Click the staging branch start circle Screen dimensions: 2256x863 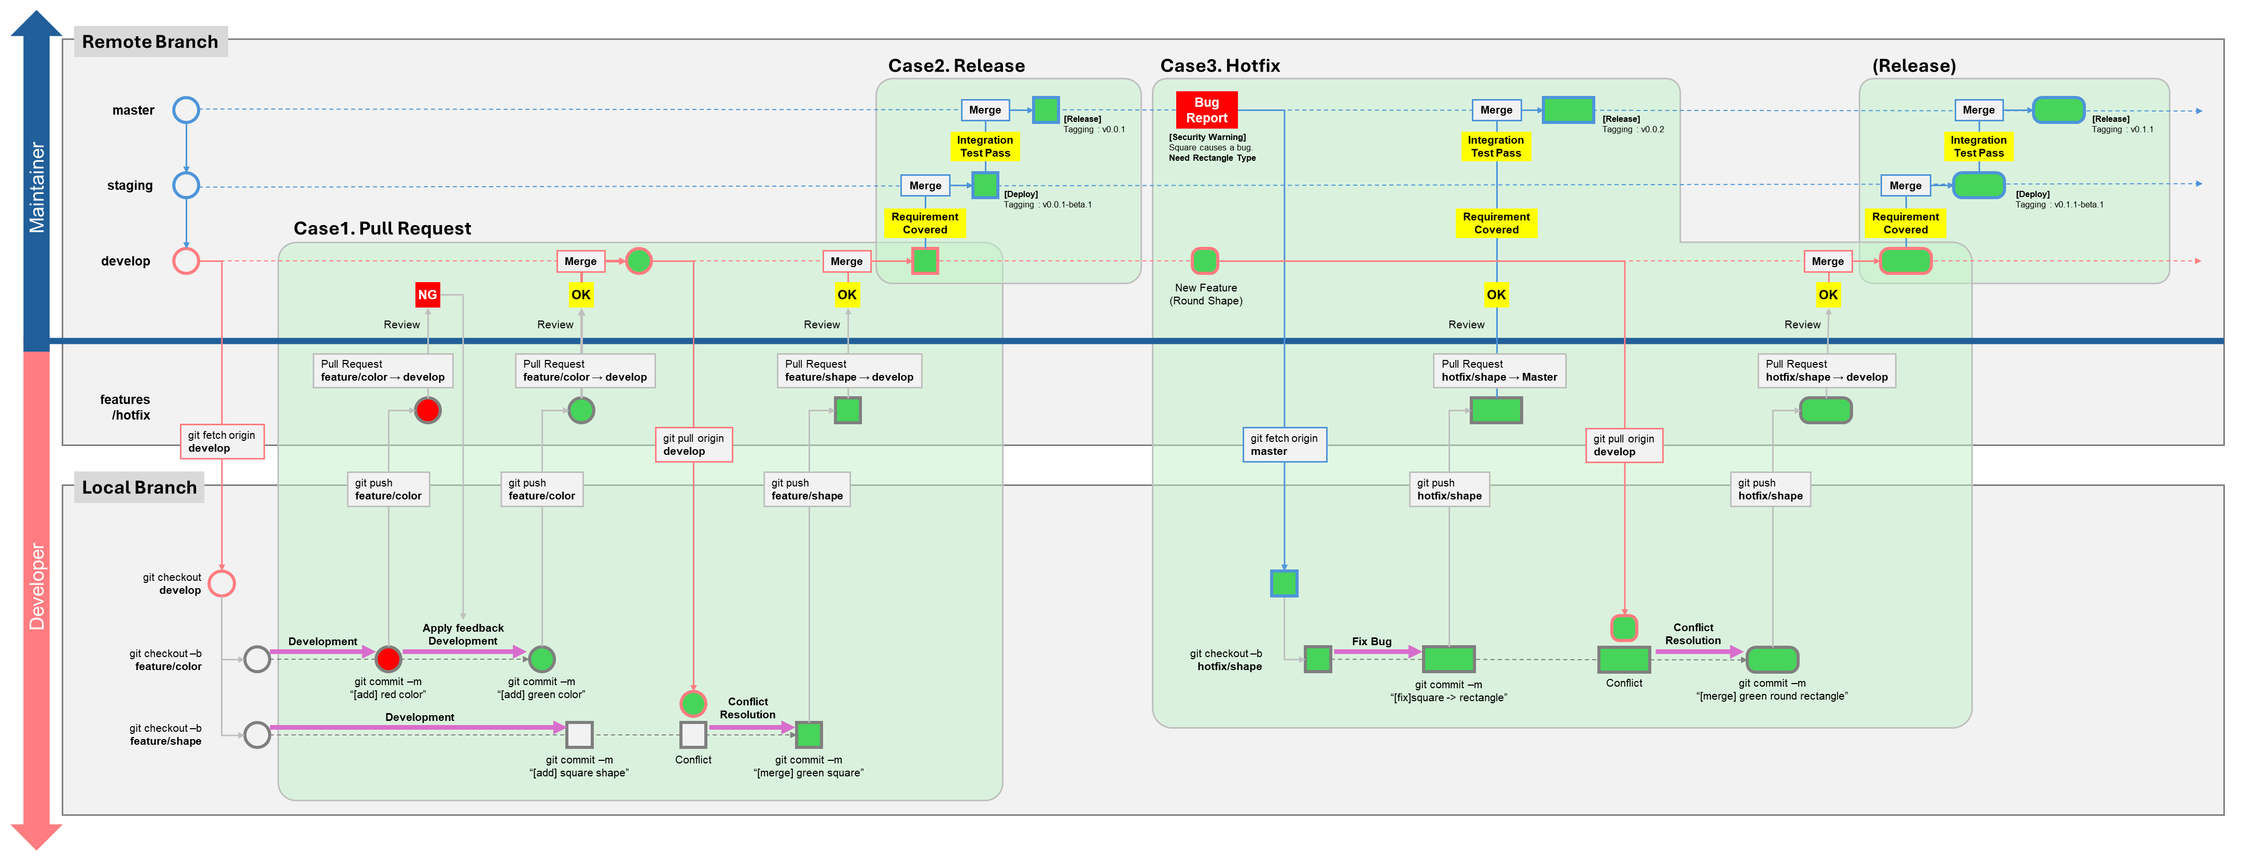[186, 185]
